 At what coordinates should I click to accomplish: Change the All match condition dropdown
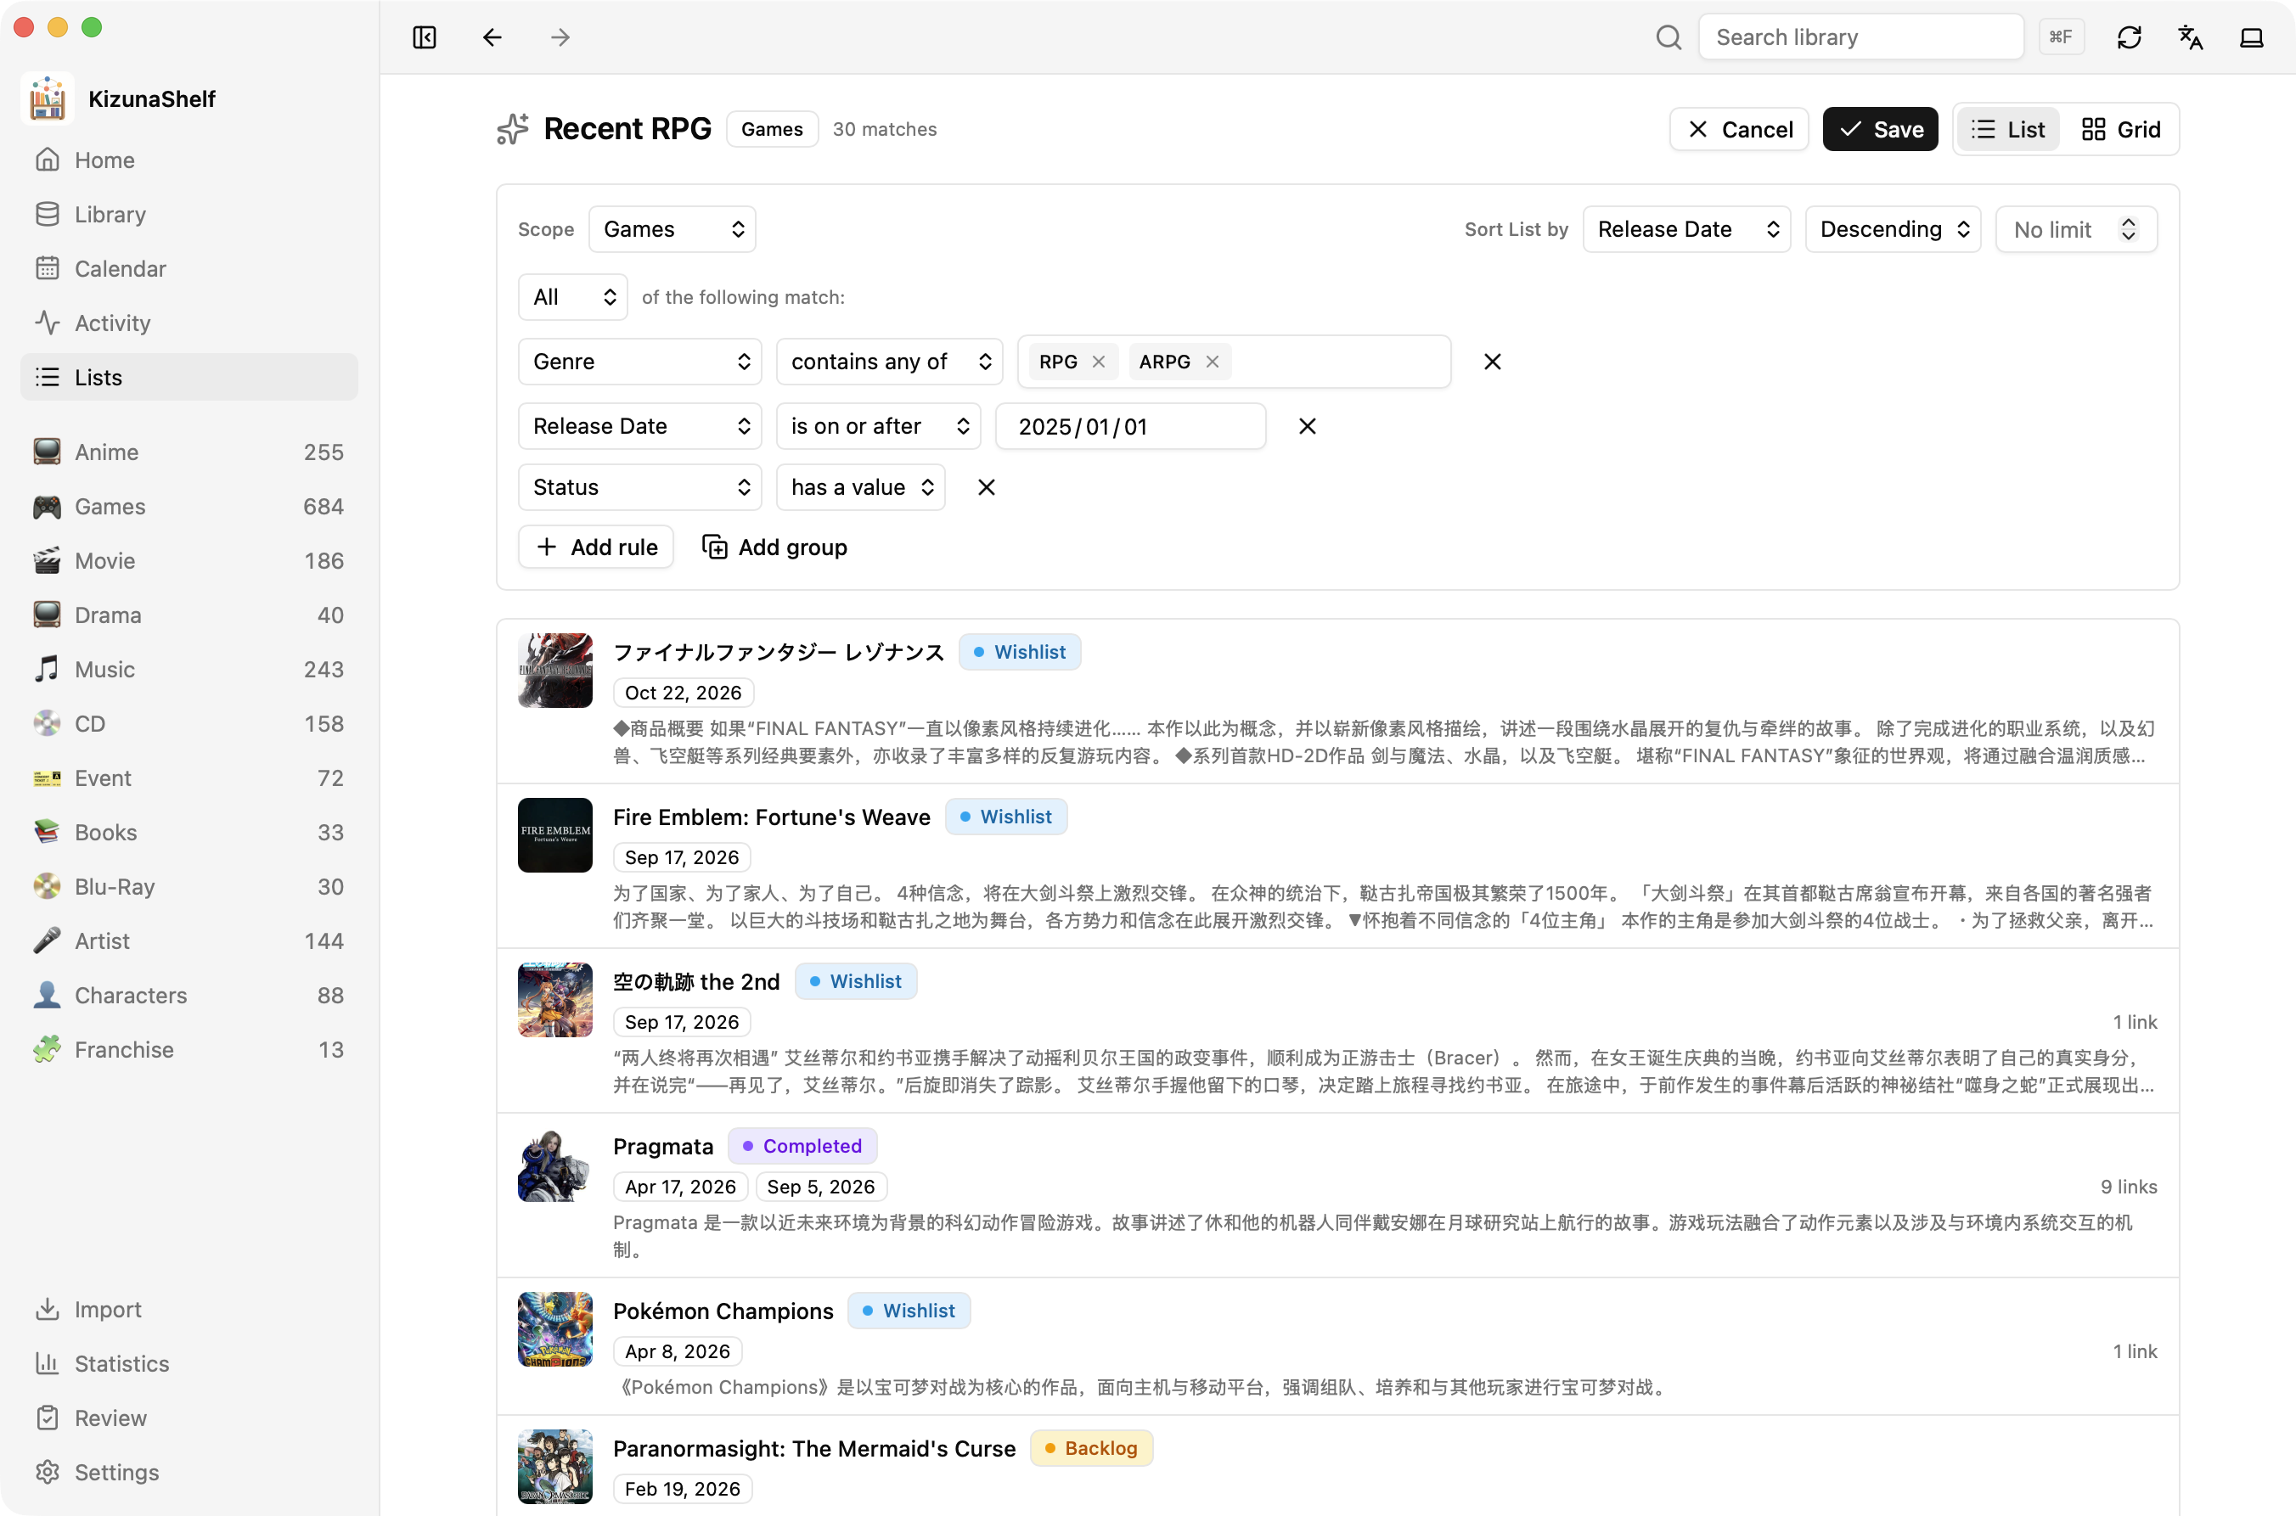tap(572, 297)
